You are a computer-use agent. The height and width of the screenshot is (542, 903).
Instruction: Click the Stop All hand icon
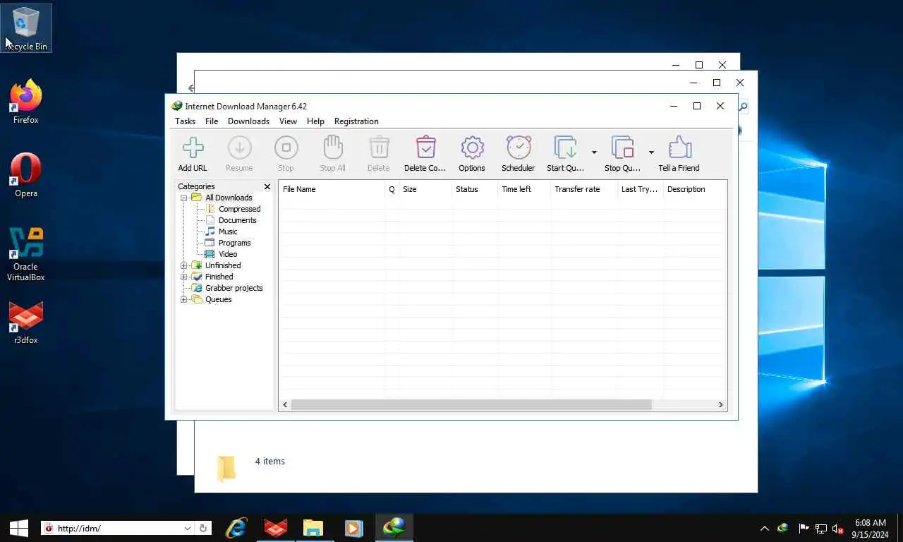(332, 148)
